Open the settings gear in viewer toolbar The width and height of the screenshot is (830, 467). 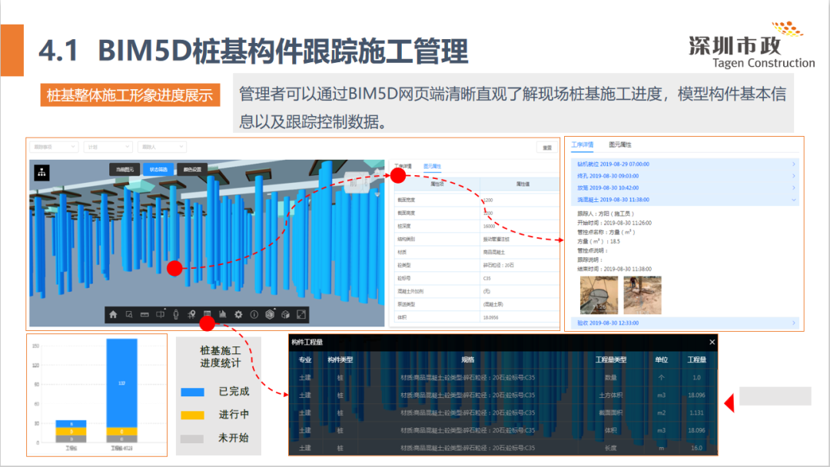(238, 314)
